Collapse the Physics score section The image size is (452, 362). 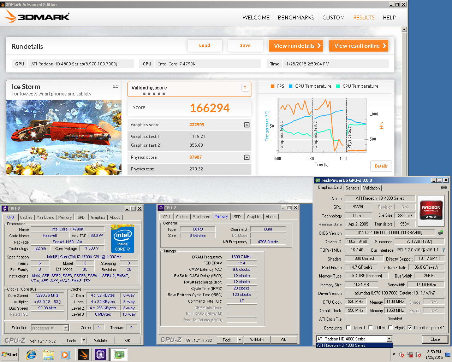click(247, 157)
